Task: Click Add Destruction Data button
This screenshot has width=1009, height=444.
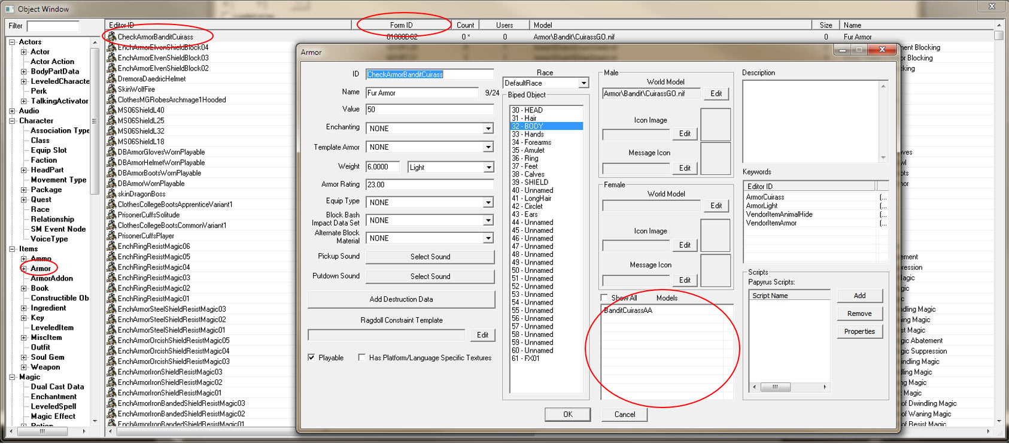Action: [x=401, y=299]
